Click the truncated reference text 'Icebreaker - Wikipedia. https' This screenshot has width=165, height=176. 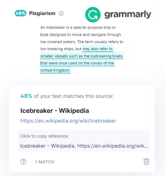pyautogui.click(x=84, y=146)
